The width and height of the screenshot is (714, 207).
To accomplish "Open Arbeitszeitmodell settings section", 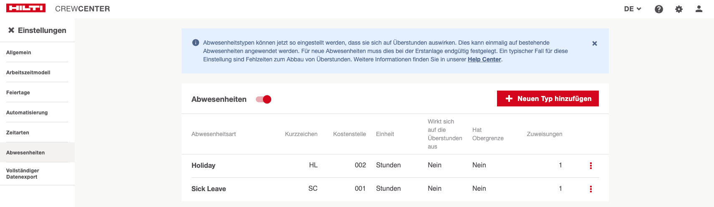I will 28,73.
